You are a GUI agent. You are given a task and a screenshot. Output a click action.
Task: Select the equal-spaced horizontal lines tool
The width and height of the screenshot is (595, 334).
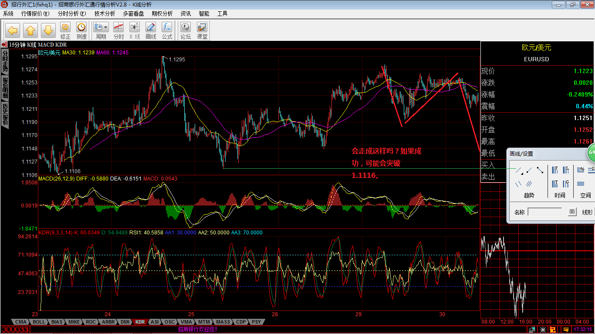tap(581, 184)
